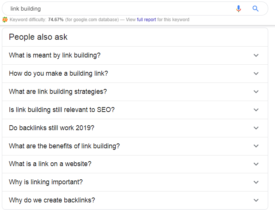Expand chevron for "Why is linking important?"
Screen dimensions: 275x210
point(256,182)
